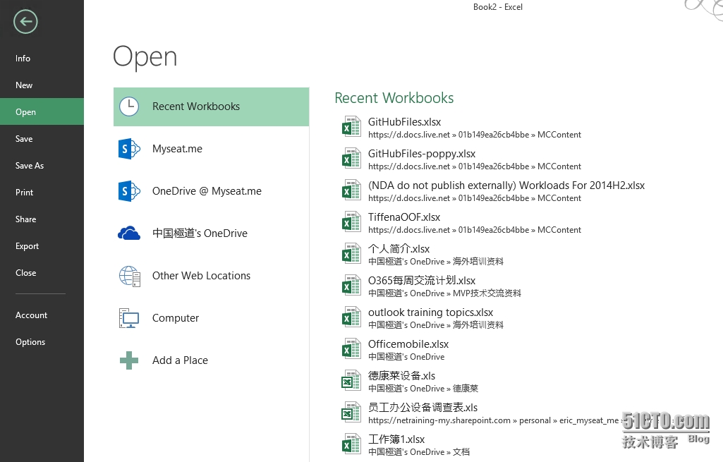Screen dimensions: 723x462
Task: Click the Excel icon beside GitHubFiles.xlsx
Action: [x=351, y=127]
